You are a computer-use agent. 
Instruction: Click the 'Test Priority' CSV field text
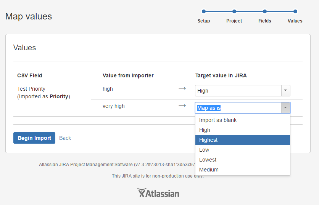tap(31, 89)
